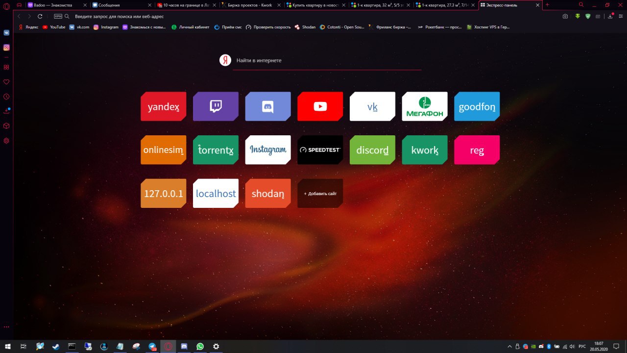Open the Проверить скорость bookmark

268,27
